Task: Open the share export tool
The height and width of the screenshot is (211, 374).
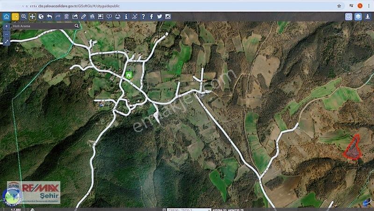Action: [75, 16]
